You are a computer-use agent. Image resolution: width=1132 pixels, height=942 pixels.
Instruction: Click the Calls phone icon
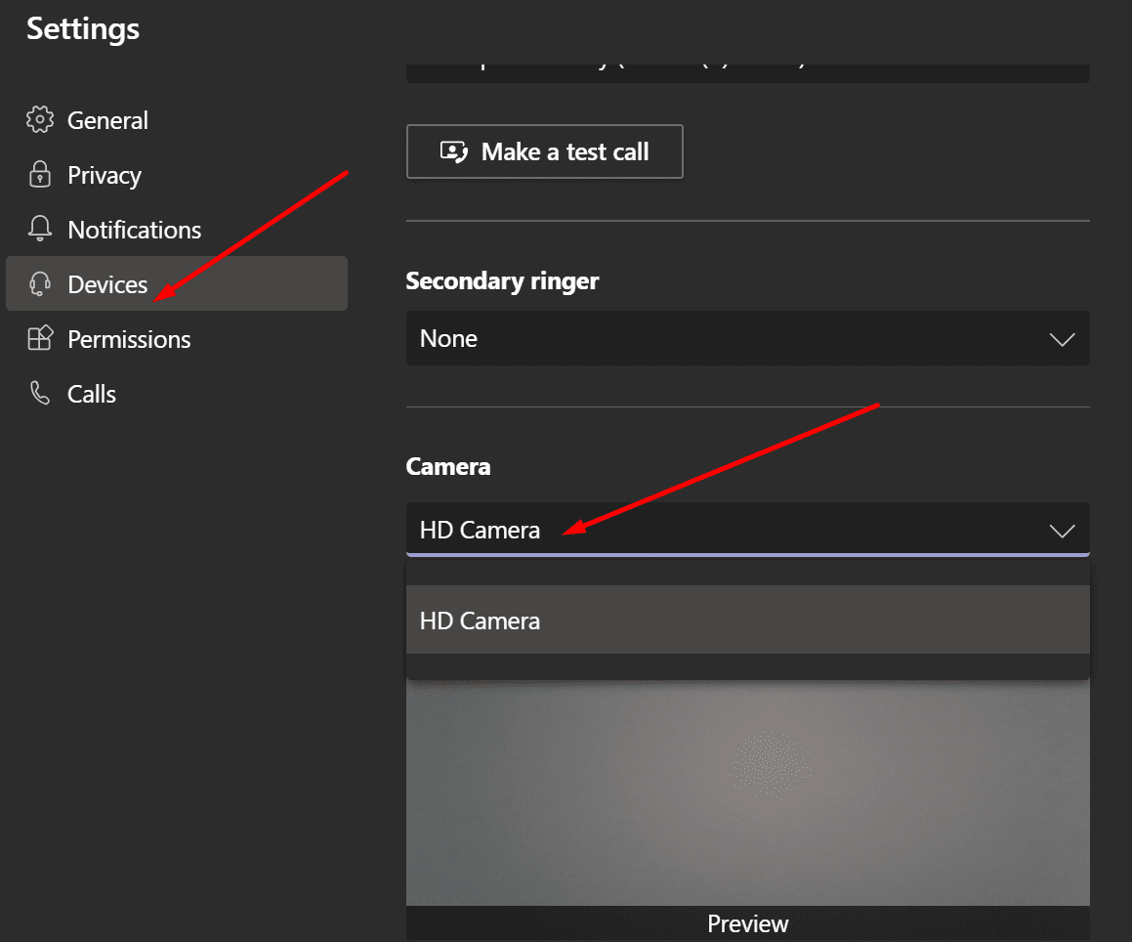tap(40, 393)
